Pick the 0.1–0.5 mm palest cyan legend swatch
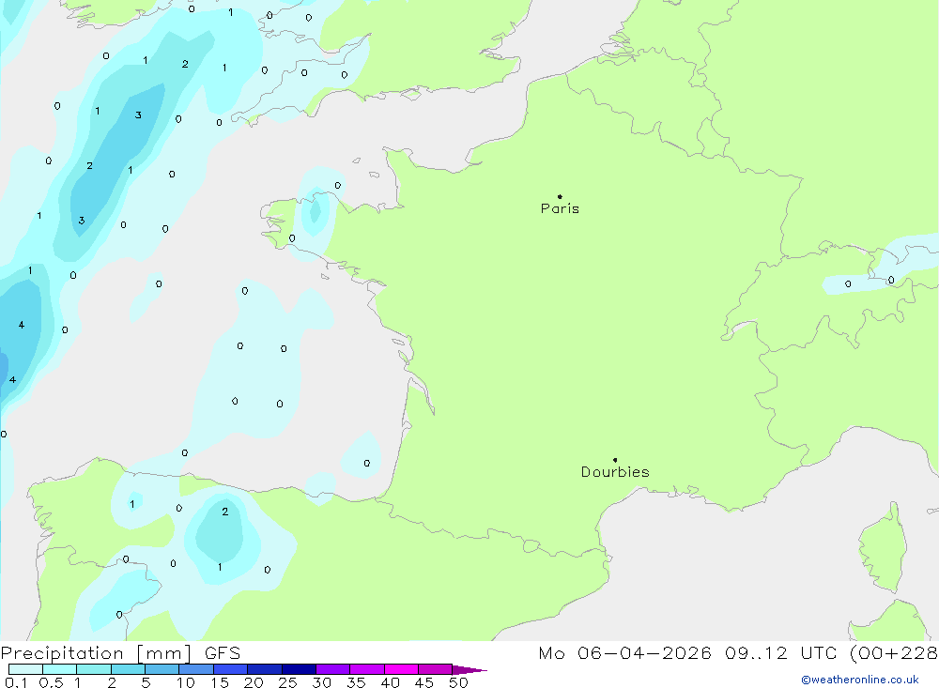939x688 pixels. pos(25,669)
